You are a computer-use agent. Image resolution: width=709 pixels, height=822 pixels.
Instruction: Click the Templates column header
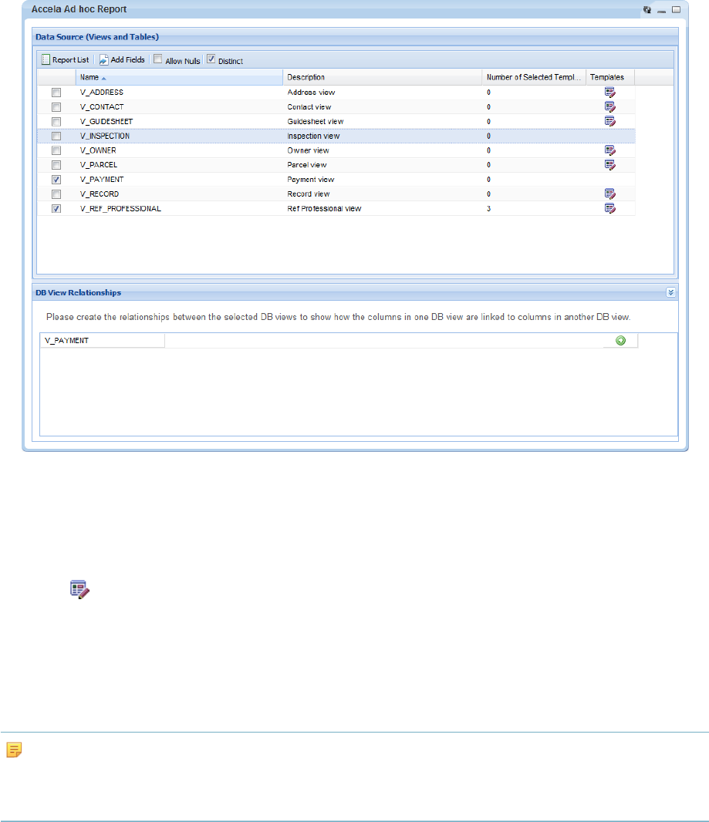click(610, 77)
